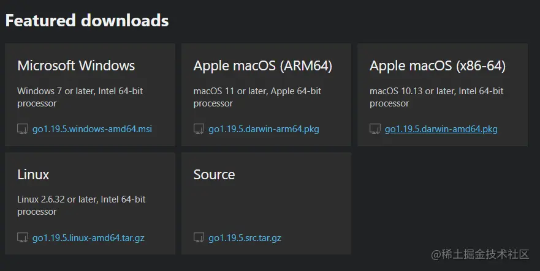Click the Featured downloads heading
Screen dimensions: 540x271
tap(86, 20)
